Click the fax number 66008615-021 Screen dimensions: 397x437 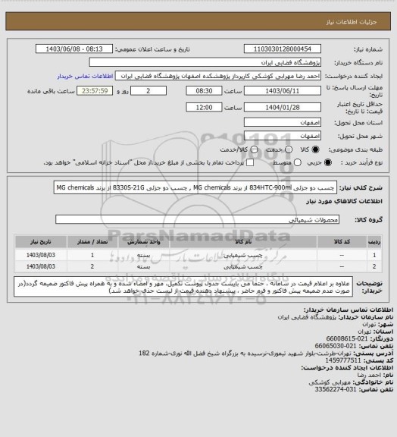point(347,338)
